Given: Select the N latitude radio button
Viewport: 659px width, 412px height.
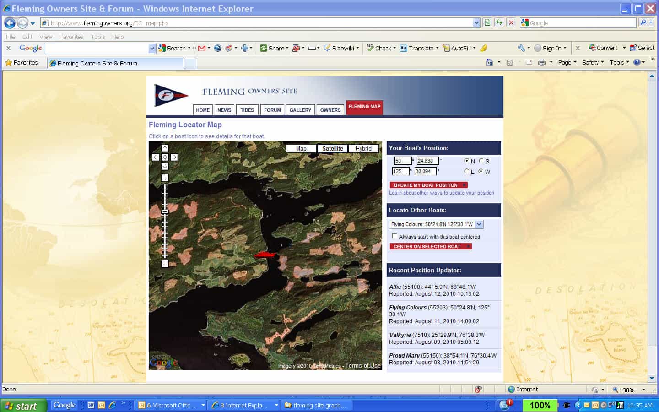Looking at the screenshot, I should pyautogui.click(x=466, y=161).
